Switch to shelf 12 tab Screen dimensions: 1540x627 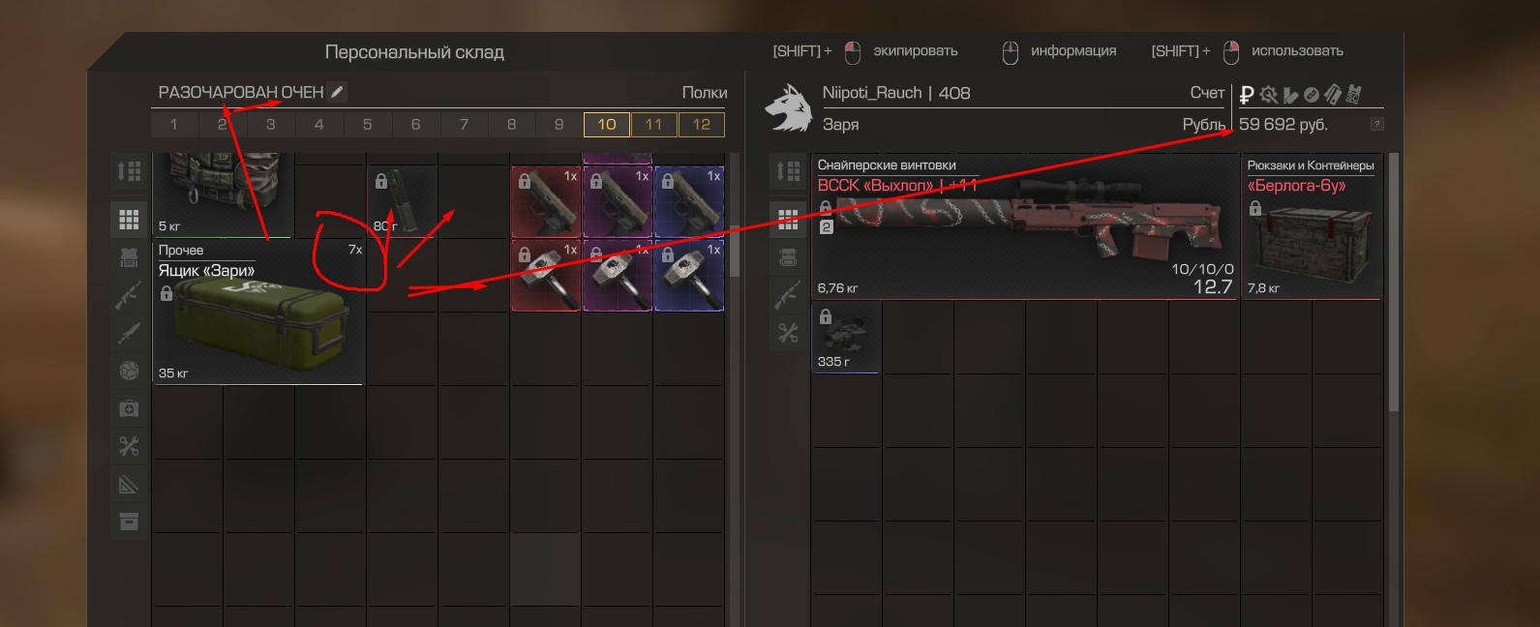click(x=702, y=124)
